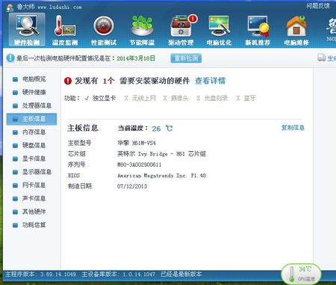Viewport: 336px width, 285px height.
Task: Select 主板信息 in the sidebar
Action: click(x=31, y=119)
